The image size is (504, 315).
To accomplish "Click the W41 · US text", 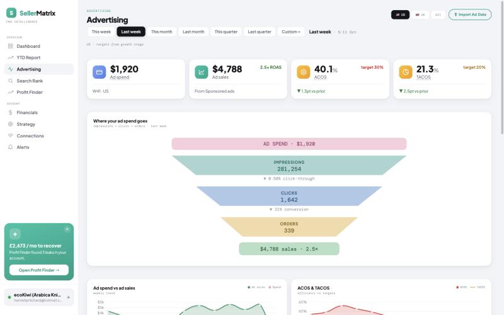I will click(x=100, y=91).
